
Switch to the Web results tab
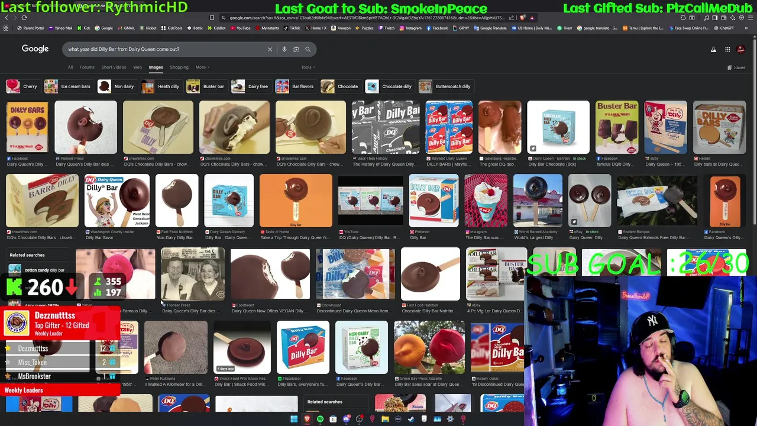tap(137, 67)
